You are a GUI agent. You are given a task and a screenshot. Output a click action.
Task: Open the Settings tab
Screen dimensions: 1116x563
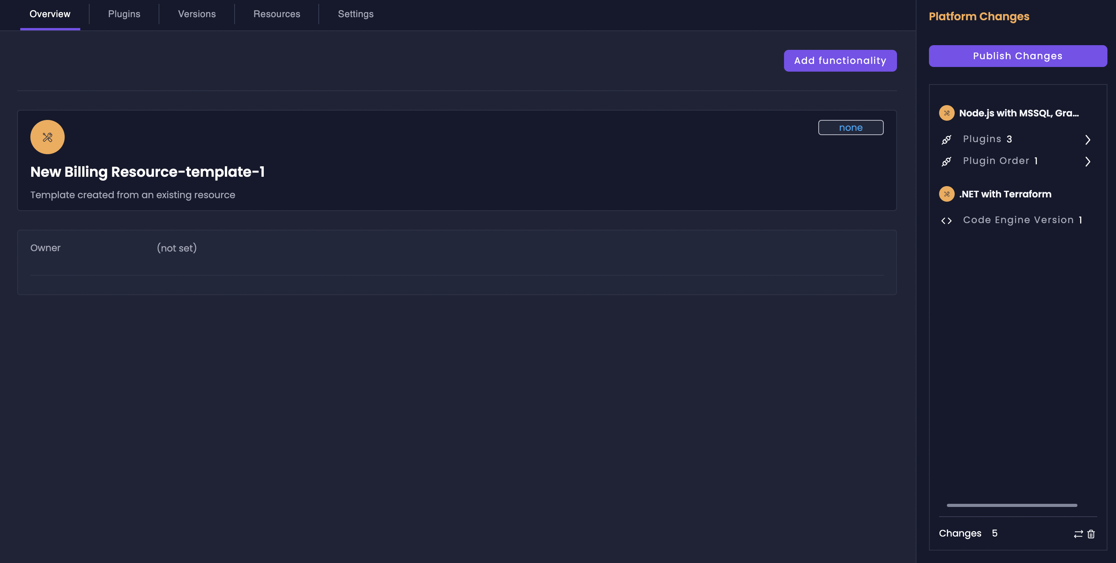355,14
